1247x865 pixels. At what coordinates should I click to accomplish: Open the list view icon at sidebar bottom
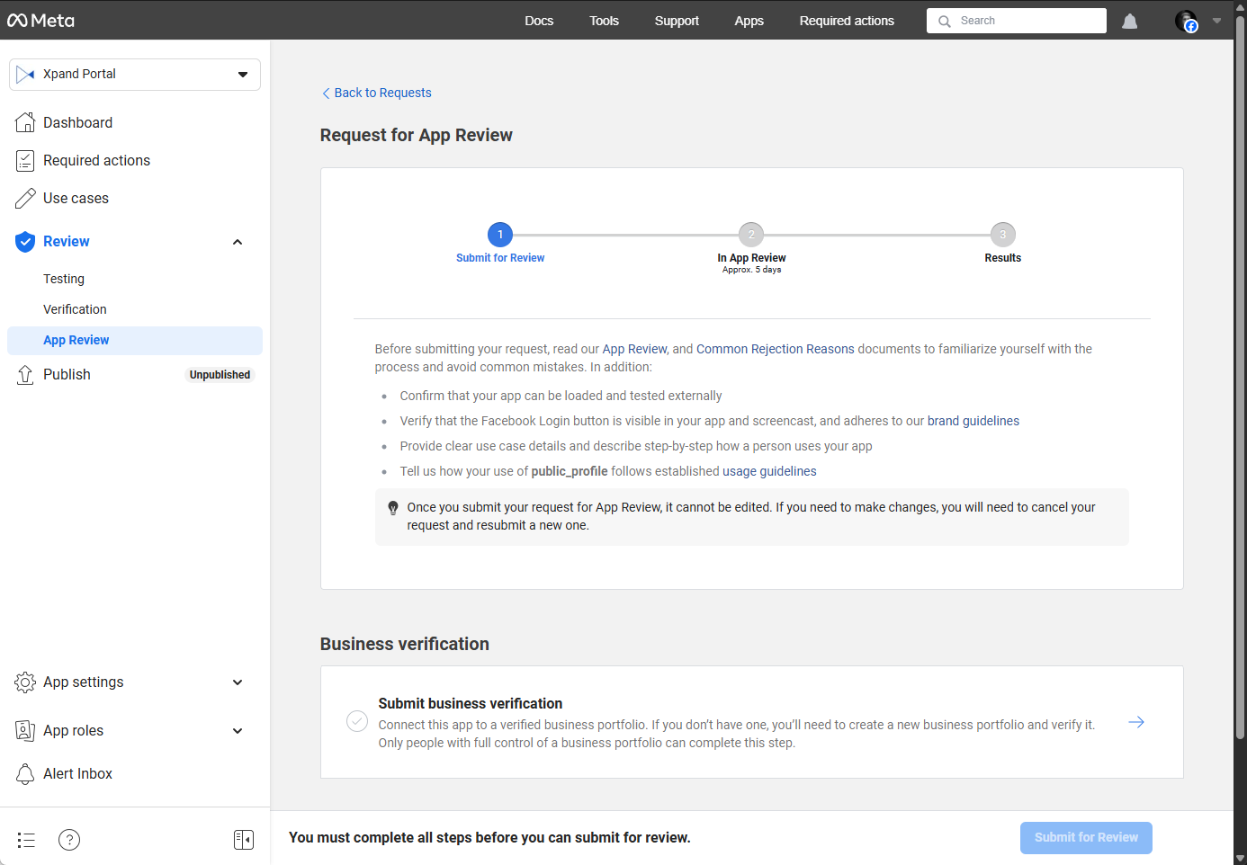[x=26, y=840]
